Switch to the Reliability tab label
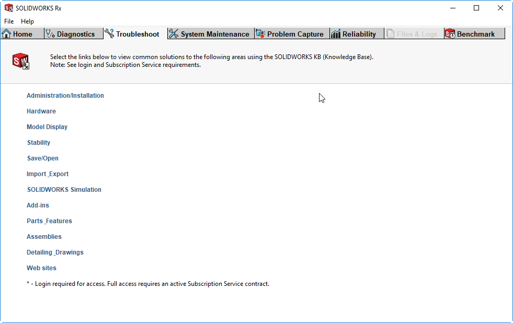 [359, 34]
